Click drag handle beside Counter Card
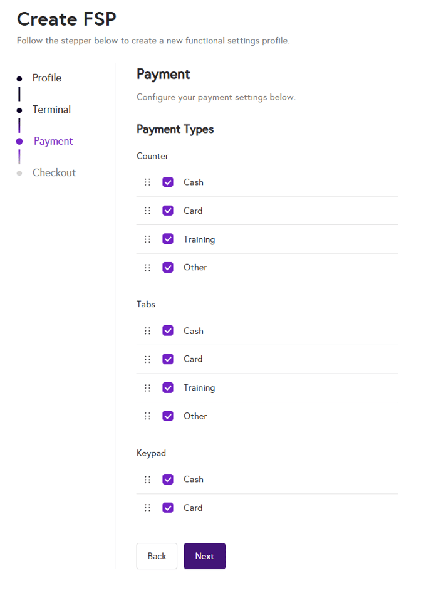 [x=147, y=211]
